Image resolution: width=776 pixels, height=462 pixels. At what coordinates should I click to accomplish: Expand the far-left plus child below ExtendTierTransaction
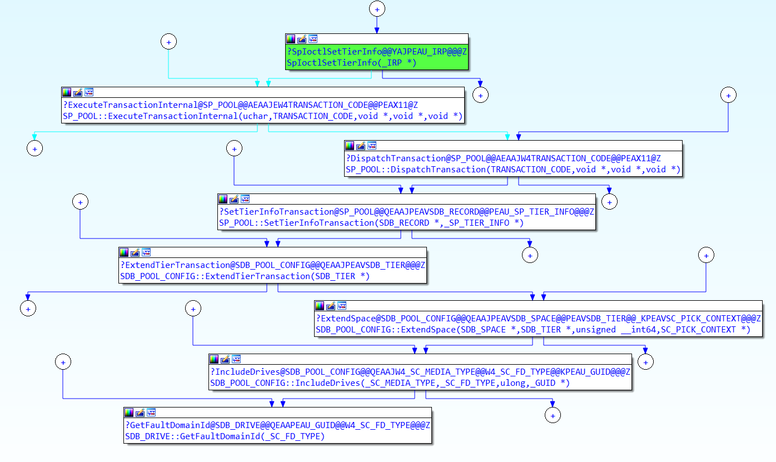[x=28, y=308]
